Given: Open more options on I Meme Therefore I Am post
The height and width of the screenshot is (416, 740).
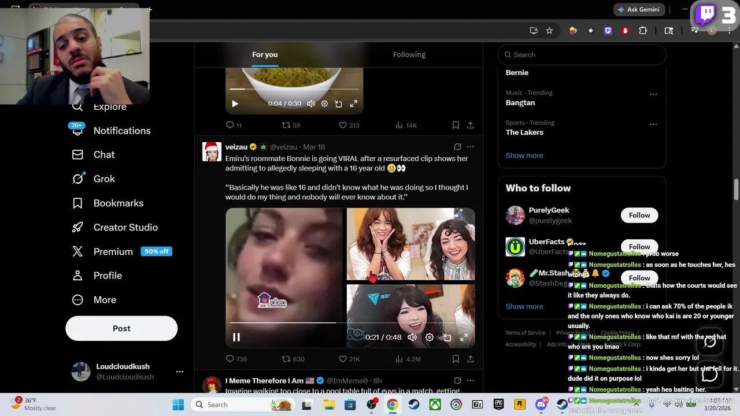Looking at the screenshot, I should pyautogui.click(x=471, y=381).
